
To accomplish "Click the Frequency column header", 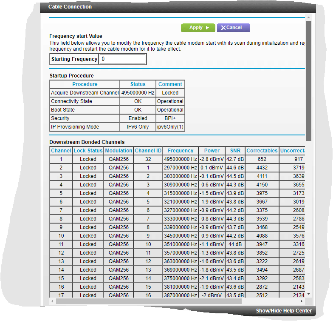I will tap(180, 151).
